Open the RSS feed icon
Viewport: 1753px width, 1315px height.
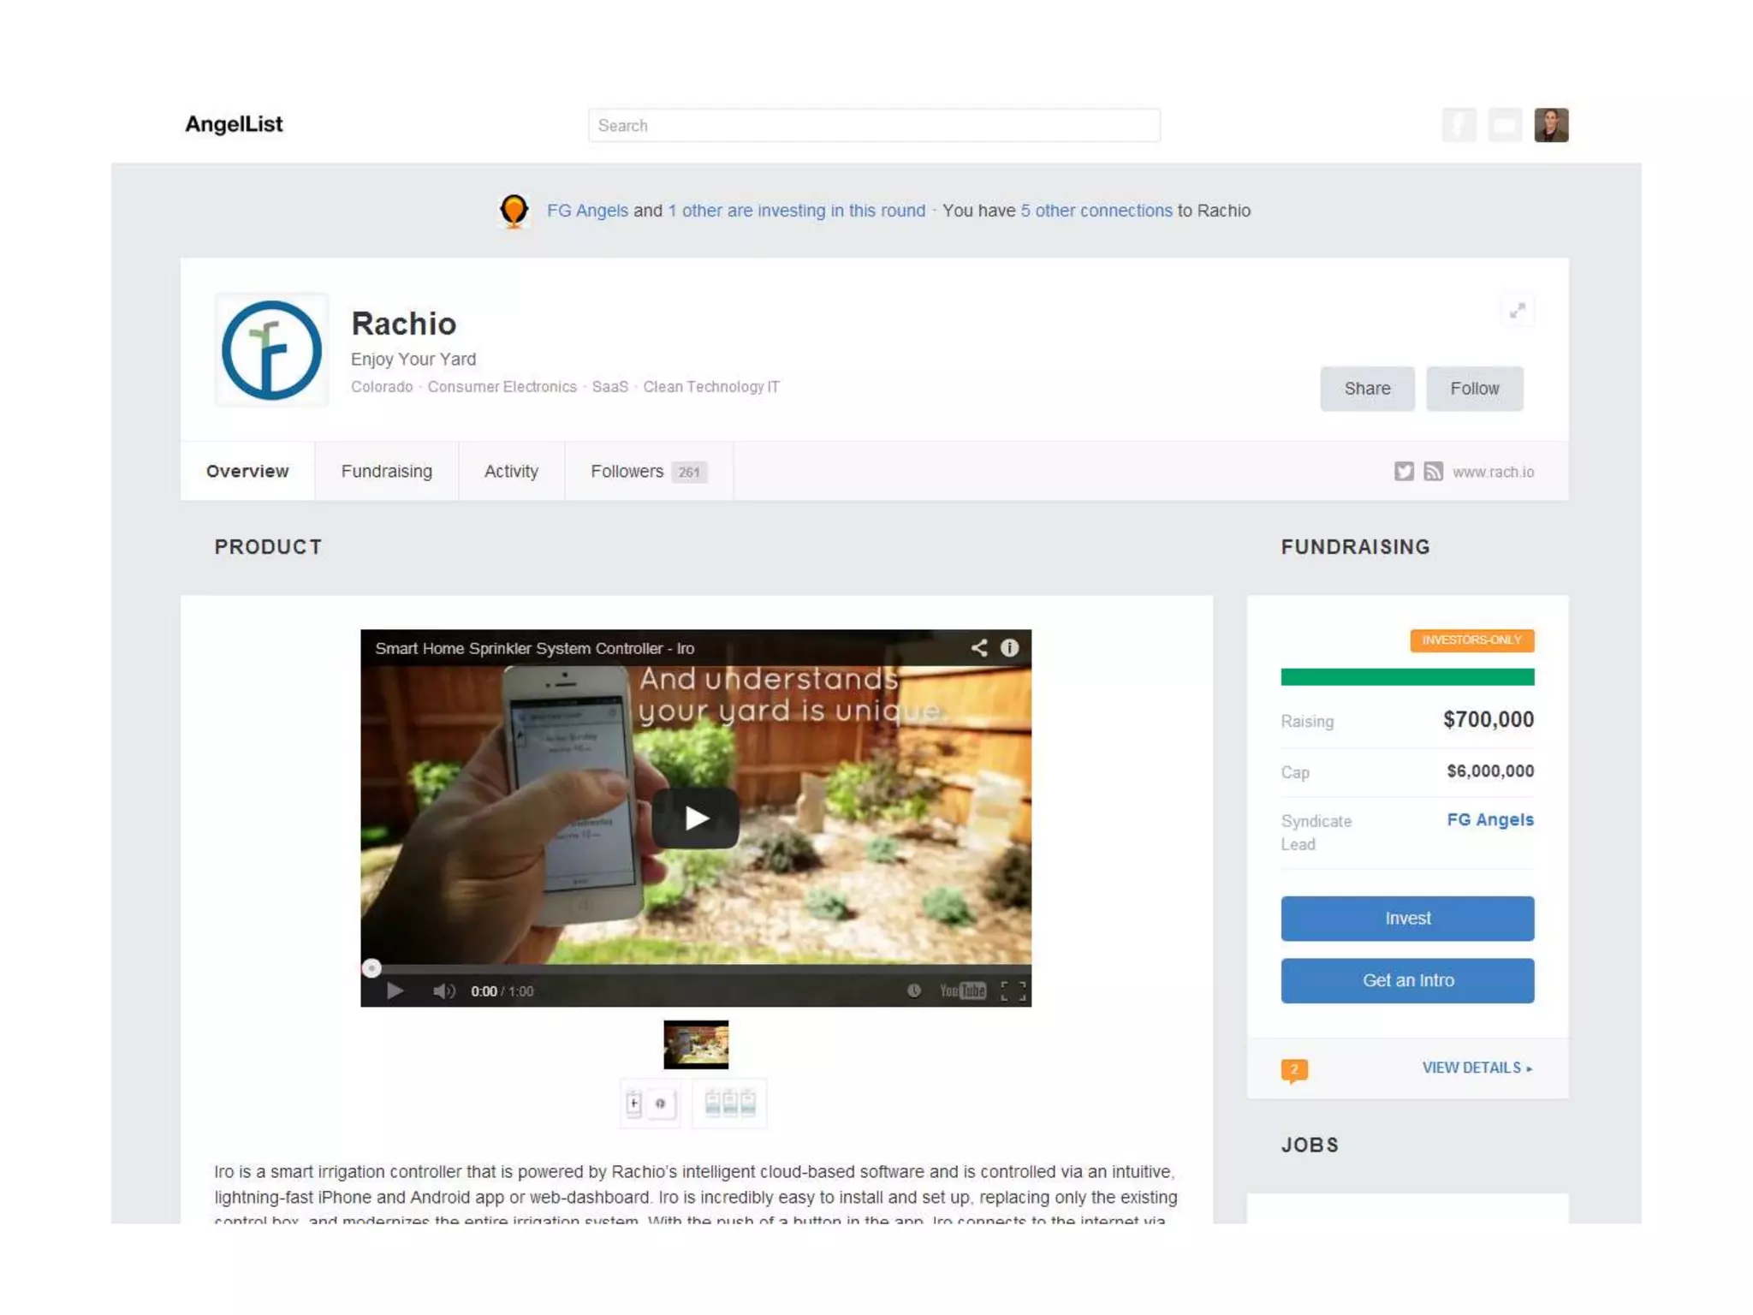tap(1433, 472)
